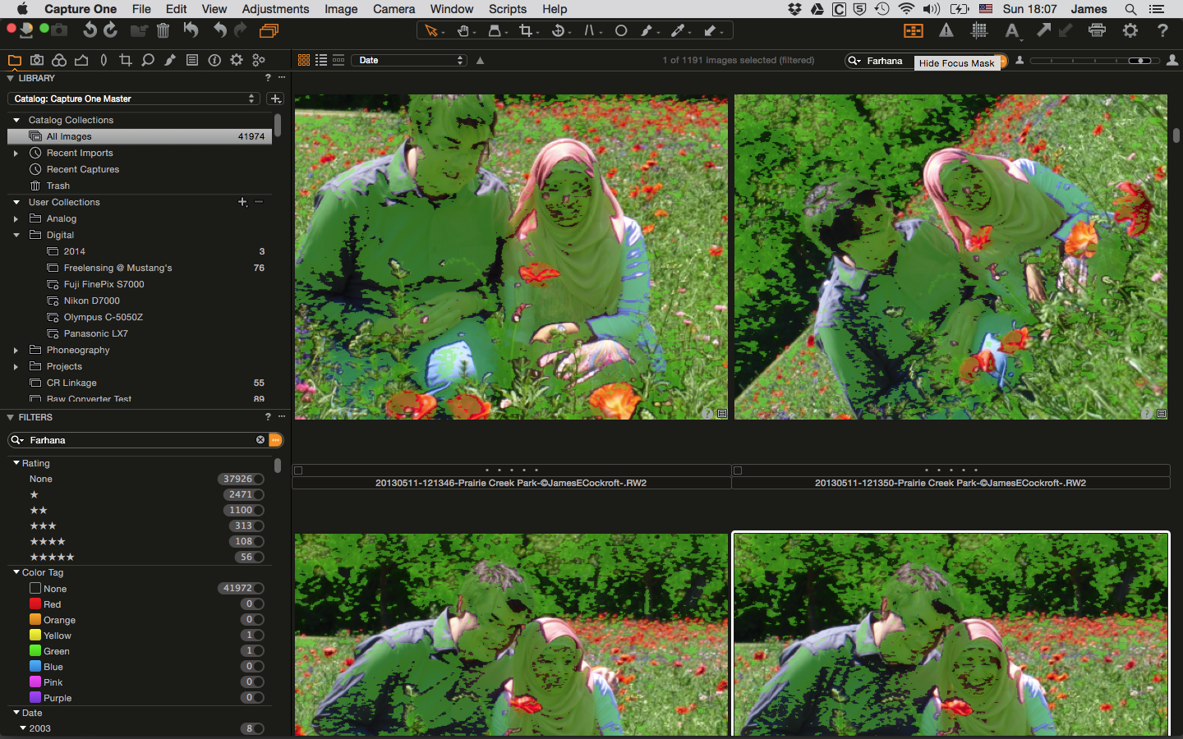Open the View menu
1183x739 pixels.
[214, 9]
